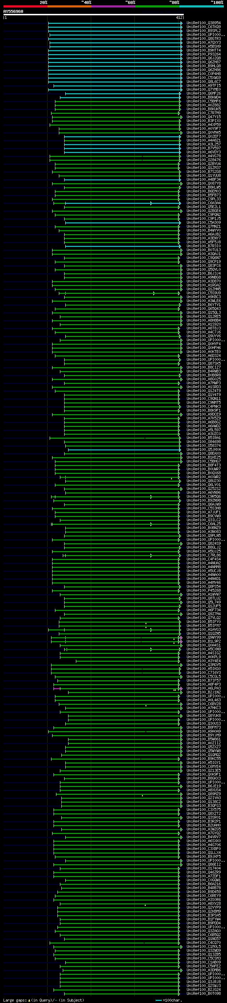The image size is (227, 1003).
Task: Click the orange ~40% legend segment
Action: [x=70, y=6]
